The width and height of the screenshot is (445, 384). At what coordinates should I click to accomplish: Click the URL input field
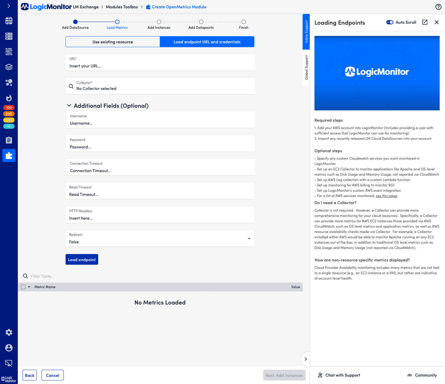click(x=160, y=63)
